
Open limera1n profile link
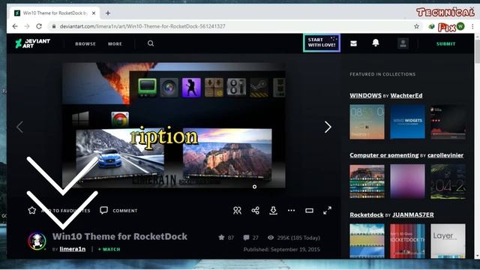tap(73, 249)
